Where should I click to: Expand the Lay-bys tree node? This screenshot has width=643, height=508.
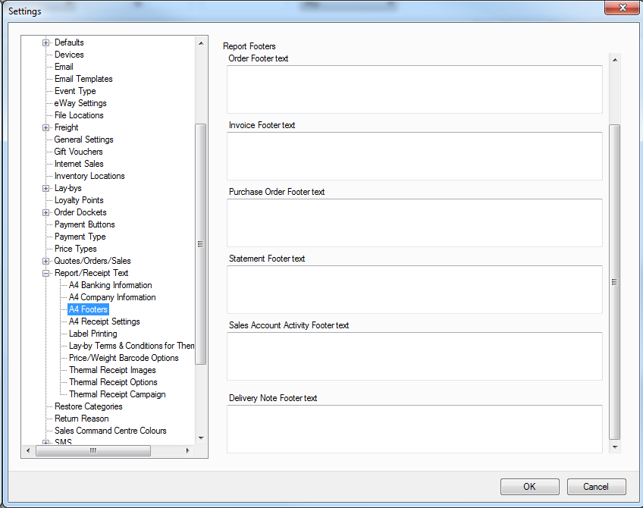45,188
